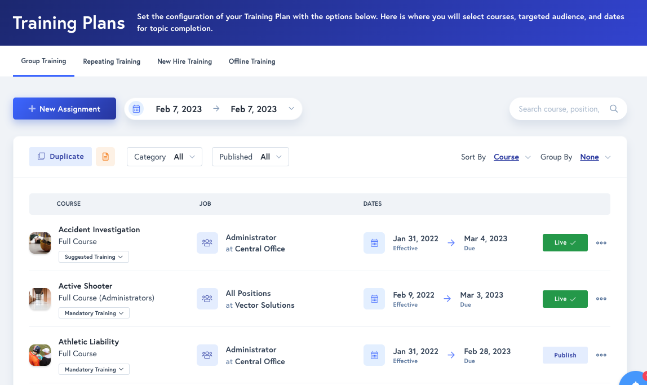Open the three-dot menu for Active Shooter
This screenshot has height=385, width=647.
click(601, 299)
